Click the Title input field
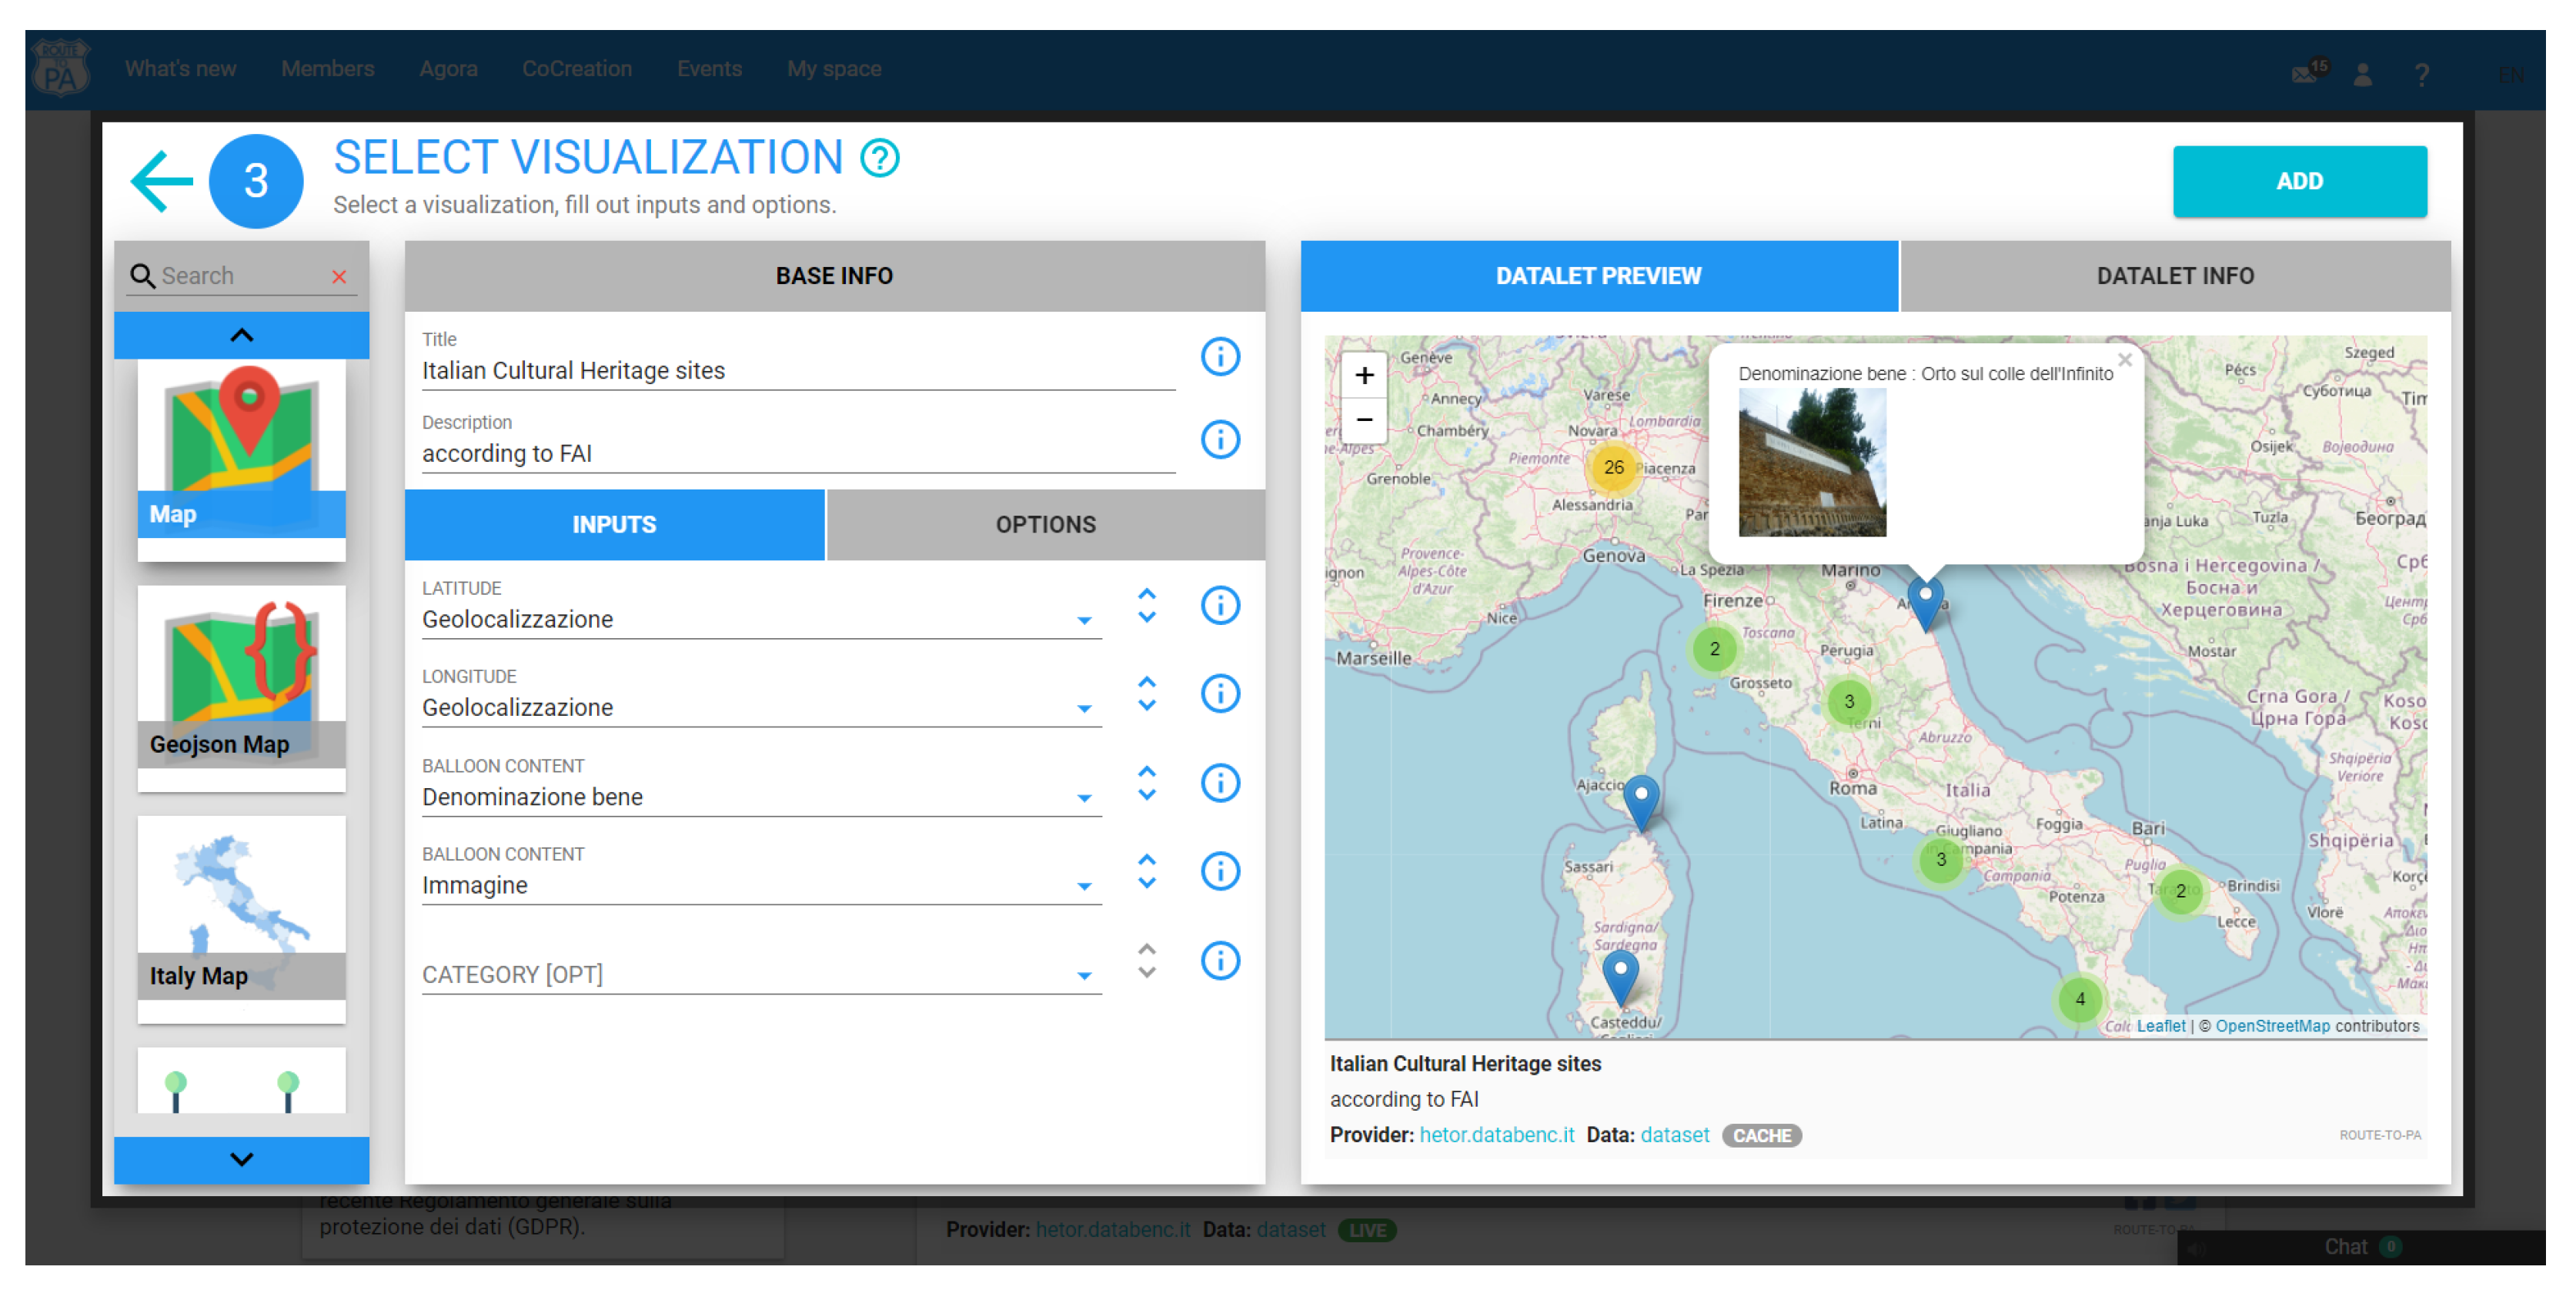Image resolution: width=2576 pixels, height=1300 pixels. [x=797, y=371]
